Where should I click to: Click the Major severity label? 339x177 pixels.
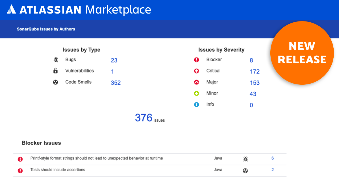212,82
